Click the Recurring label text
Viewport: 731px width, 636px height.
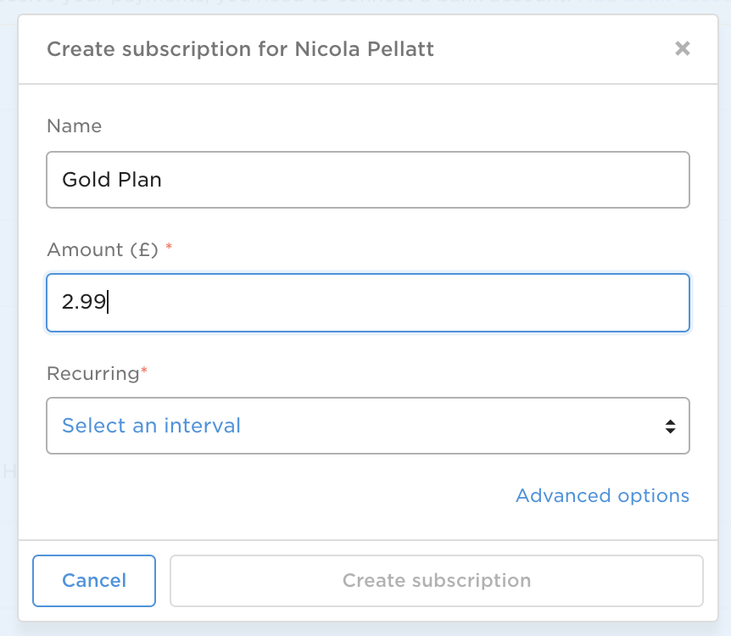92,374
